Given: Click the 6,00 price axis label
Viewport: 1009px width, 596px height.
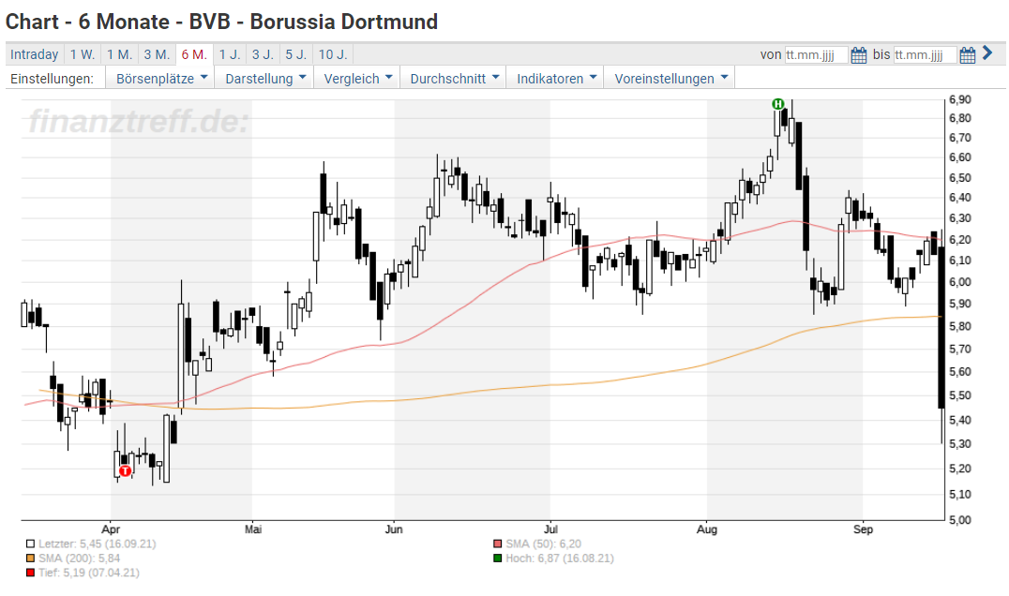Looking at the screenshot, I should [960, 282].
